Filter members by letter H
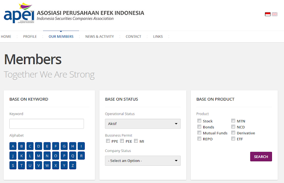284x183 pixels. click(73, 146)
